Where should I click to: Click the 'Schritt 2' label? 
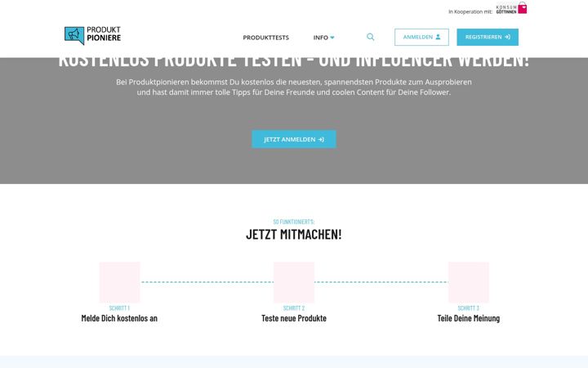point(294,308)
